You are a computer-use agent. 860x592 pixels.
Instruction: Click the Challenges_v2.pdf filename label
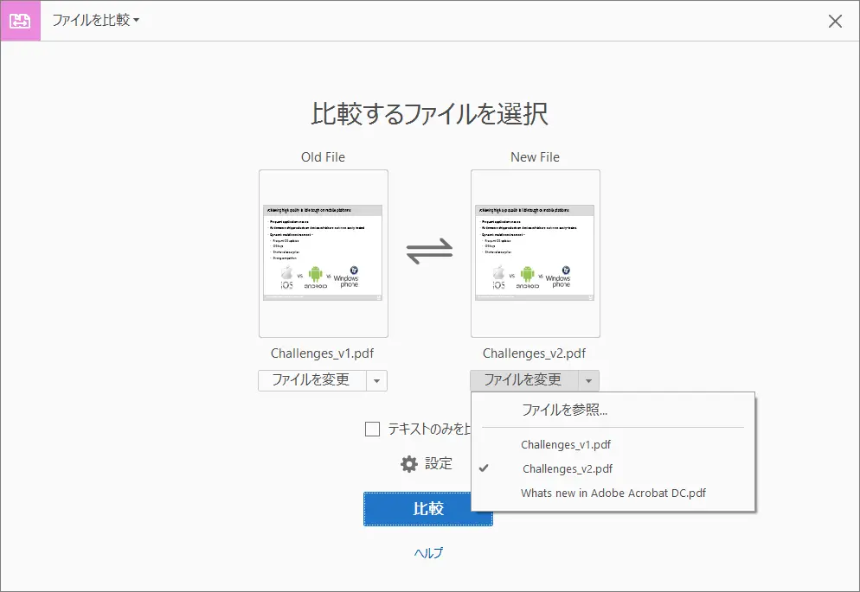point(535,353)
